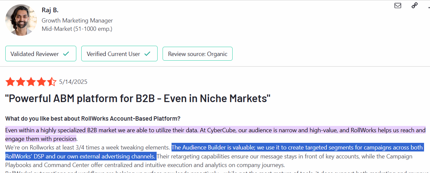Click the Validated Reviewer badge
This screenshot has height=173, width=430.
(41, 54)
